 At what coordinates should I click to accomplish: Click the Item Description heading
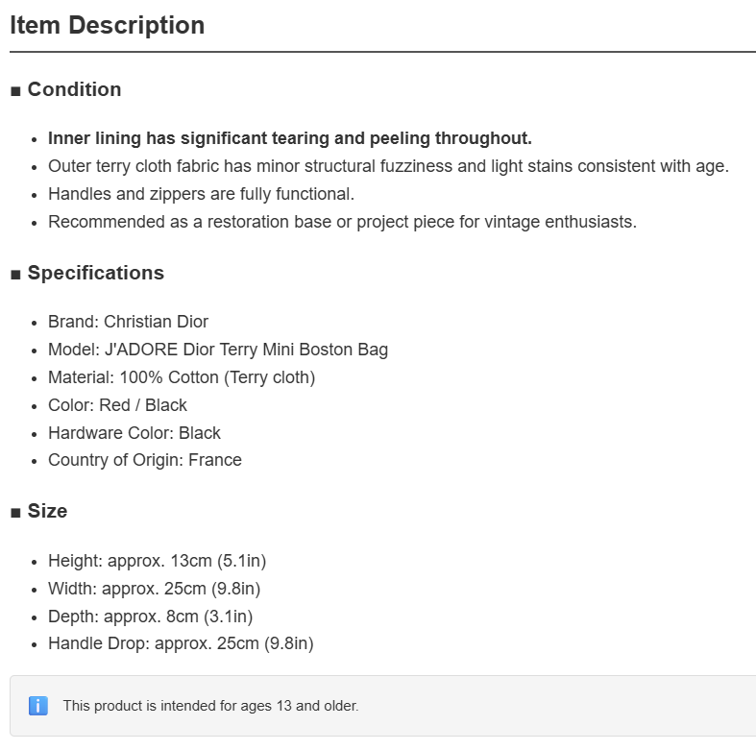click(107, 25)
